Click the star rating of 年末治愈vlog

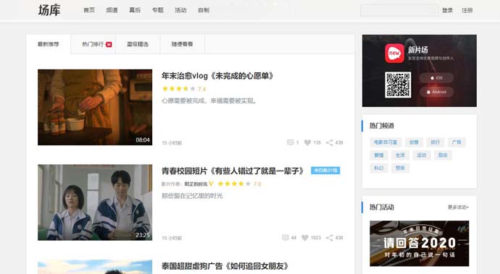[x=178, y=89]
